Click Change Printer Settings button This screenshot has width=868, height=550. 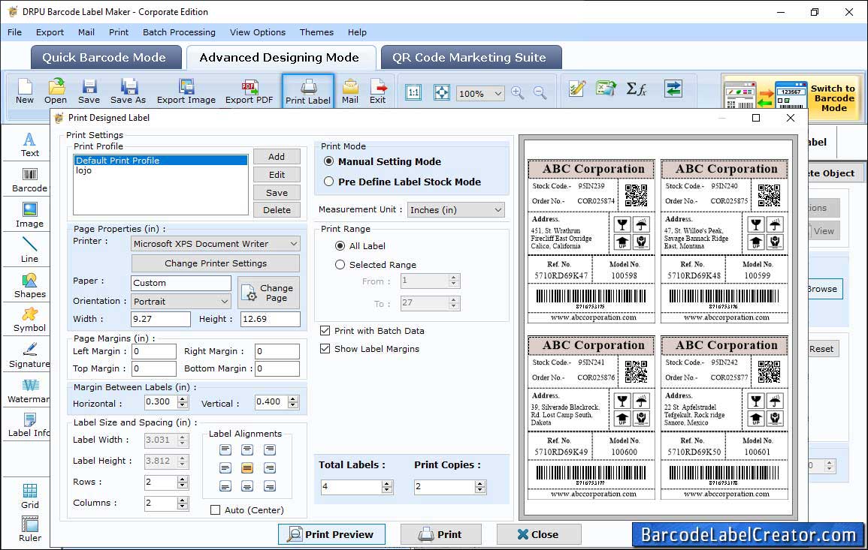216,263
